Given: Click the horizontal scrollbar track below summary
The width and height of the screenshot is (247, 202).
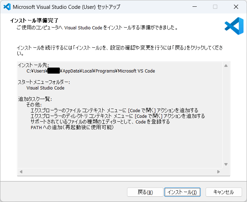Looking at the screenshot, I should pos(120,172).
